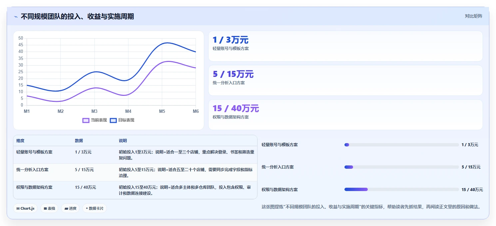
Task: Open the 1 / 3万元 data card
Action: coord(345,46)
